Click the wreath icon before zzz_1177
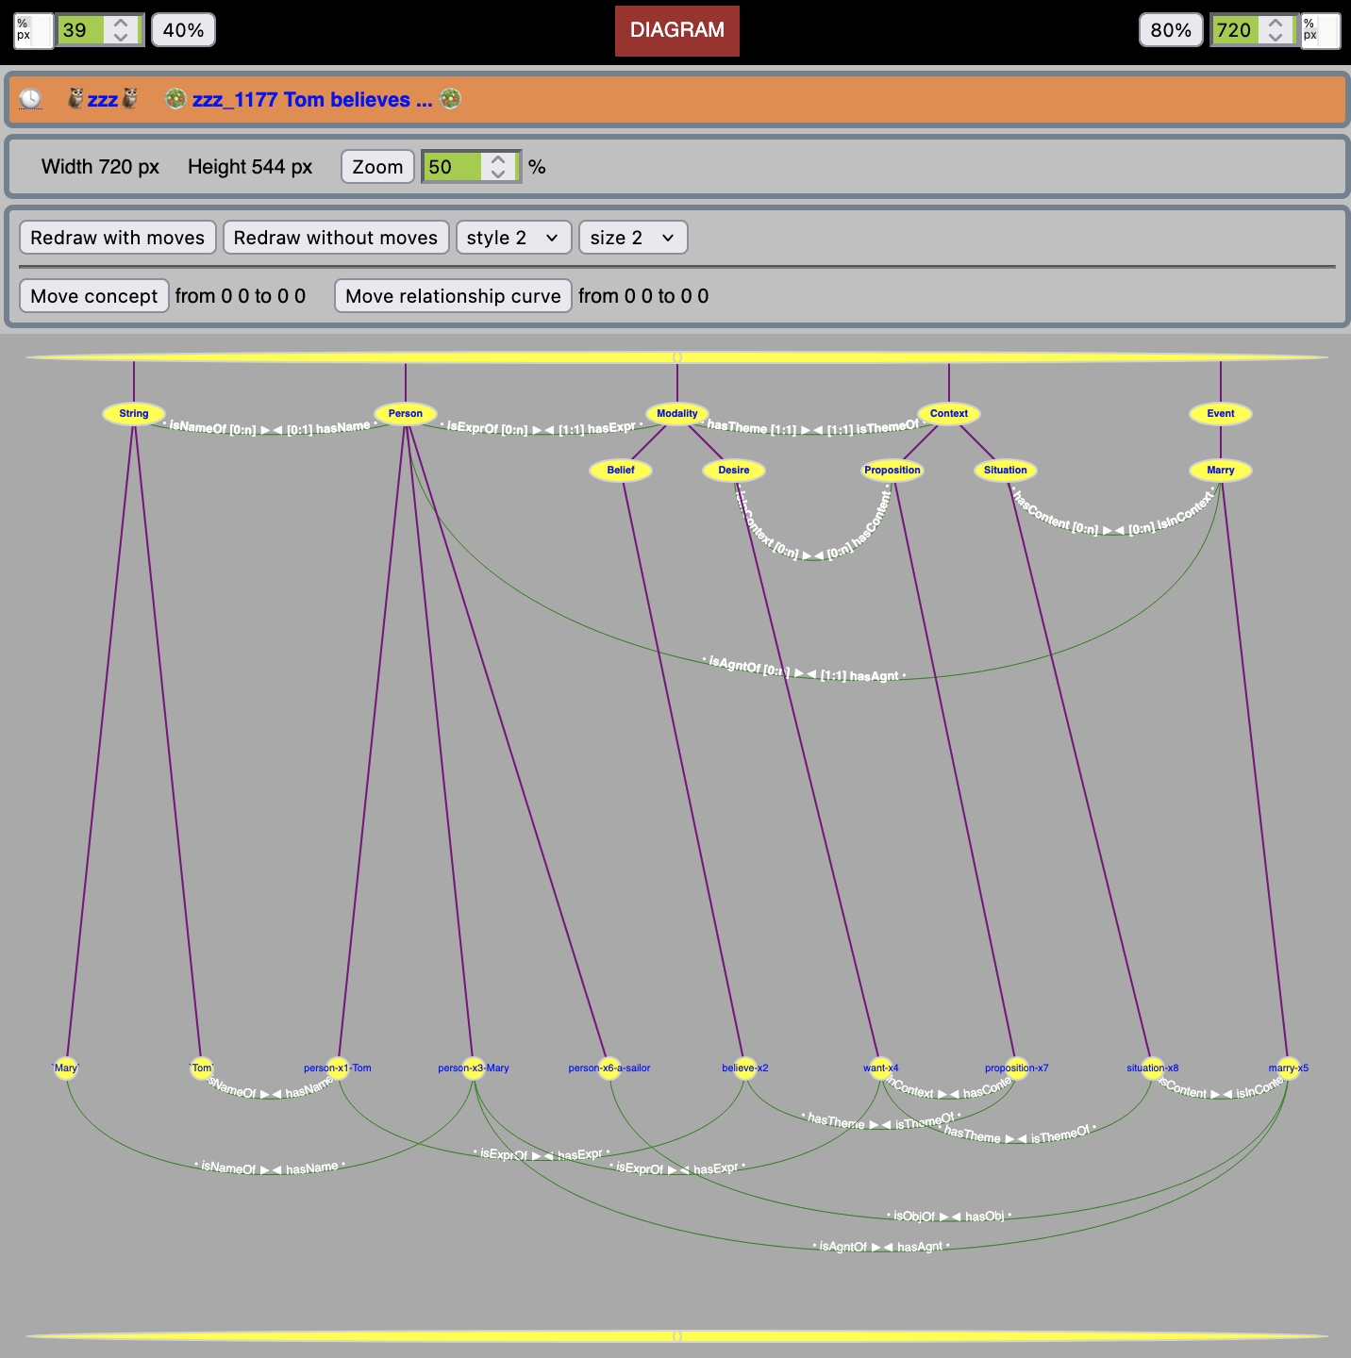This screenshot has height=1358, width=1351. pyautogui.click(x=175, y=98)
